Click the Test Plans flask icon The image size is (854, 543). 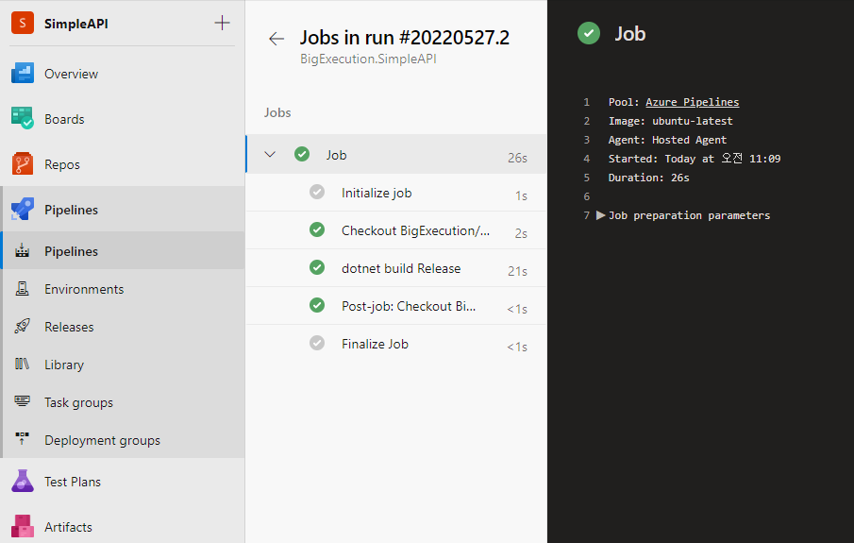tap(23, 481)
